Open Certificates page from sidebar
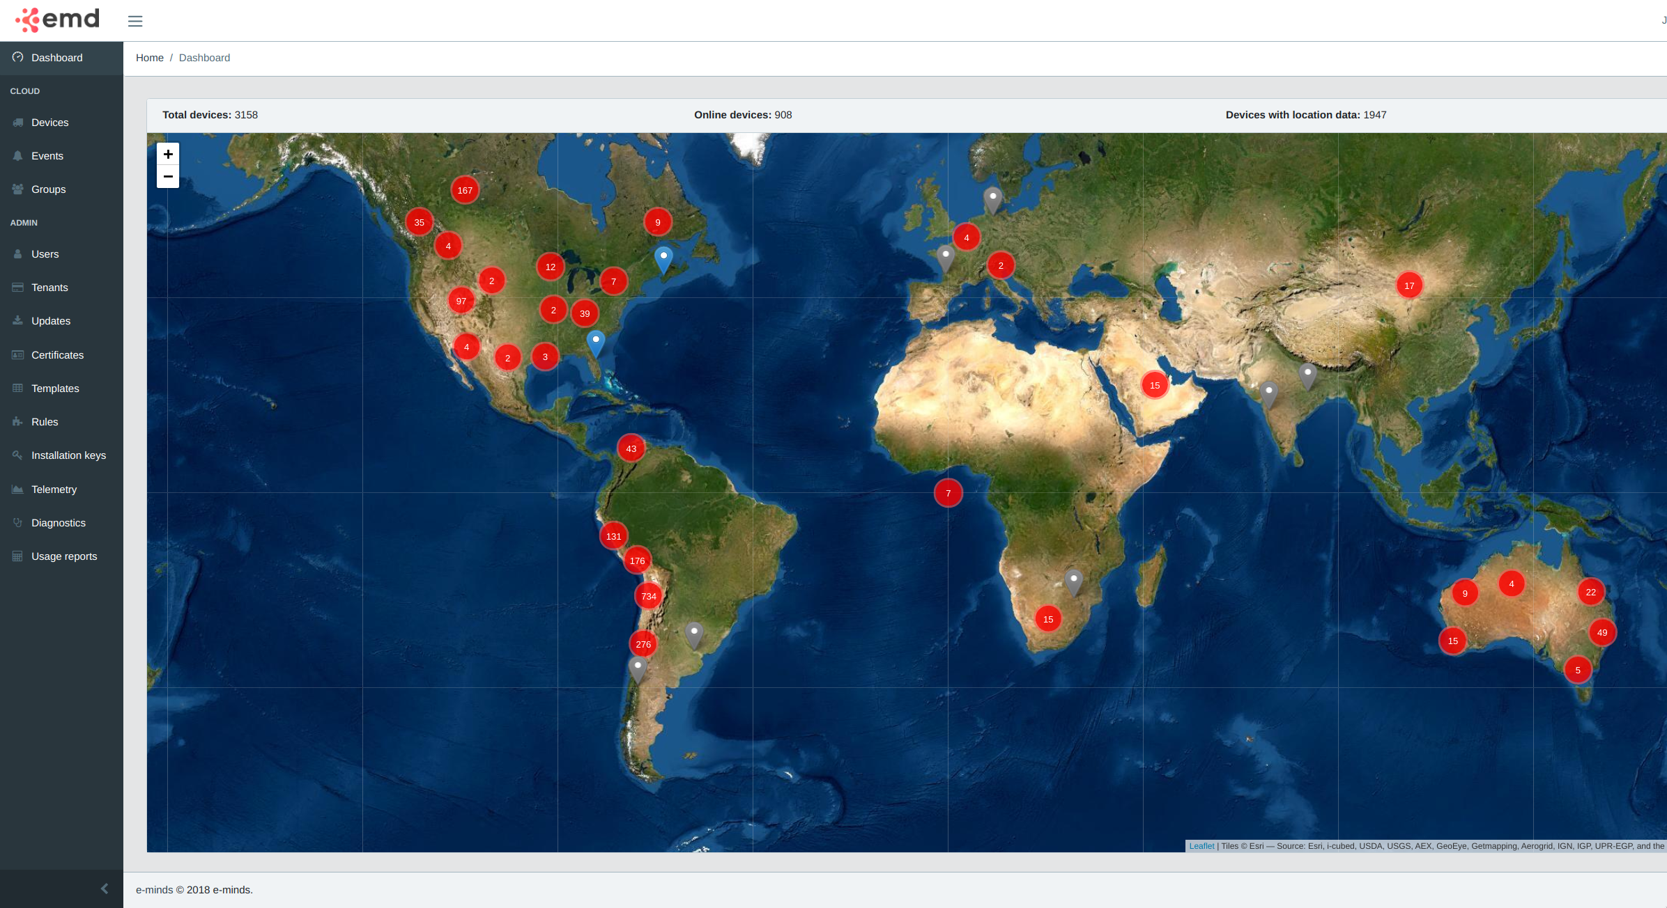This screenshot has height=908, width=1667. point(57,355)
